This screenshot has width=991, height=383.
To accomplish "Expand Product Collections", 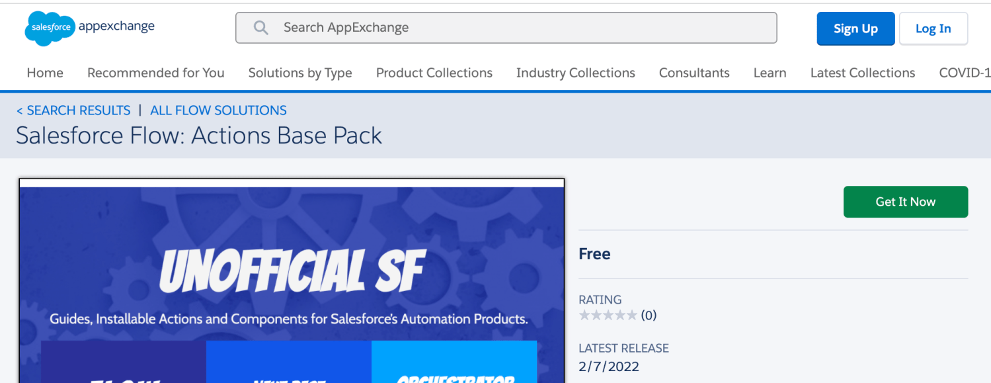I will (434, 73).
